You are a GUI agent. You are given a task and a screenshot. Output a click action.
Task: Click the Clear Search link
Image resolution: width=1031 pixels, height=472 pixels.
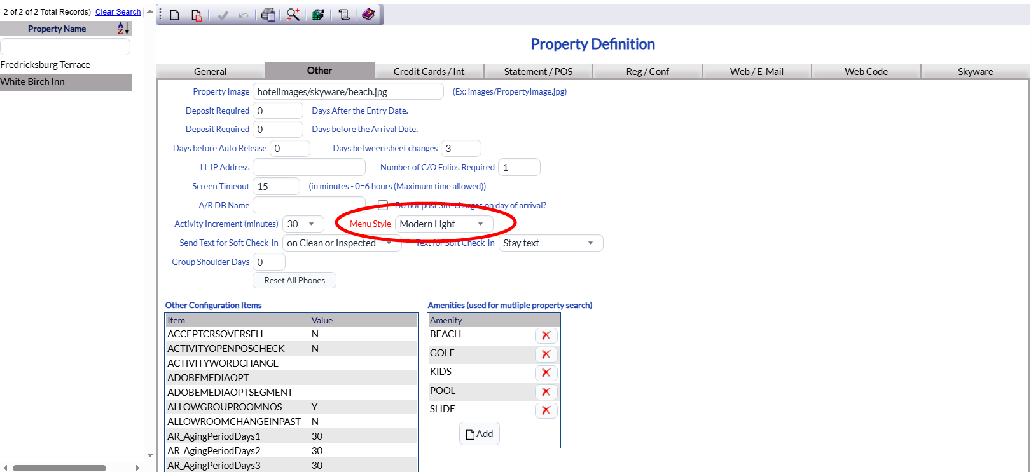point(118,12)
